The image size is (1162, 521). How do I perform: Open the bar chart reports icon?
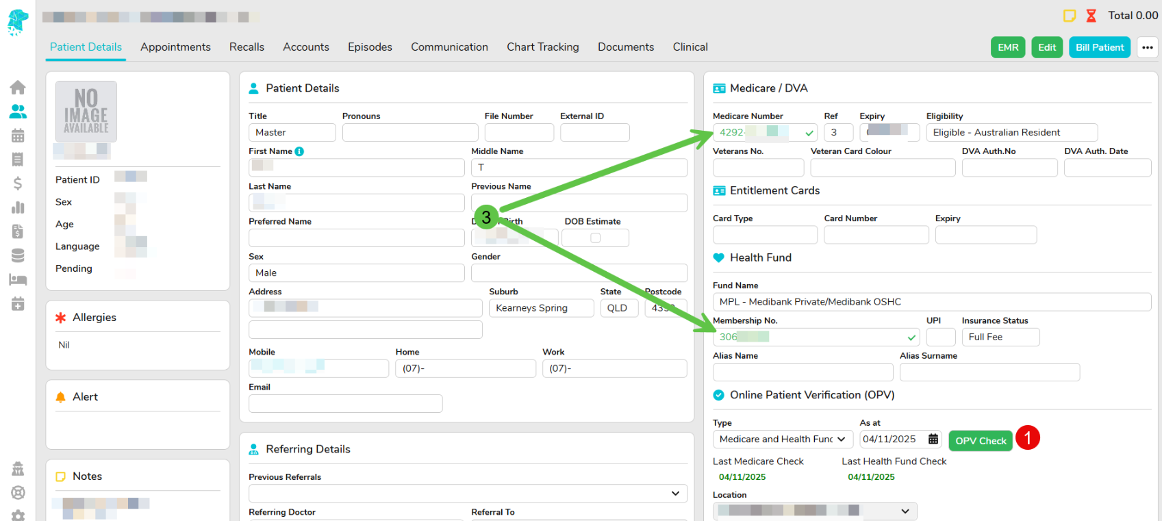(x=18, y=207)
